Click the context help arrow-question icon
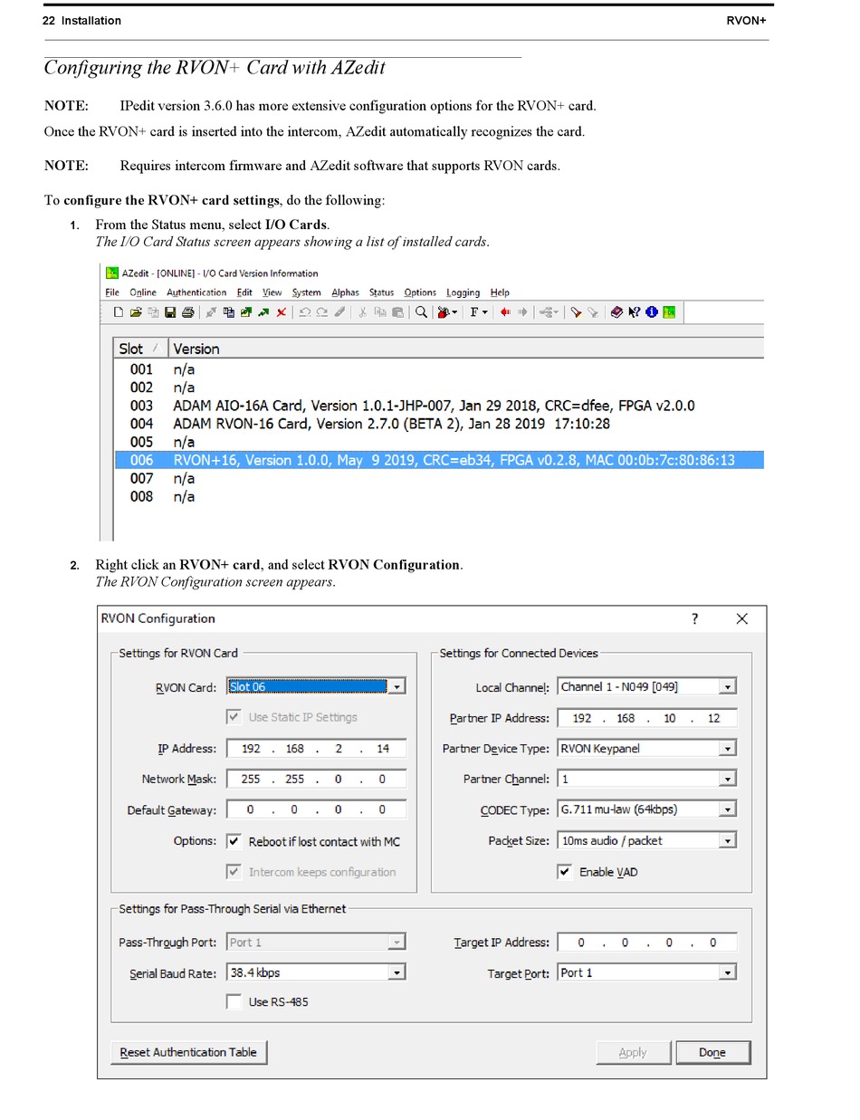The height and width of the screenshot is (1120, 860). pos(634,312)
